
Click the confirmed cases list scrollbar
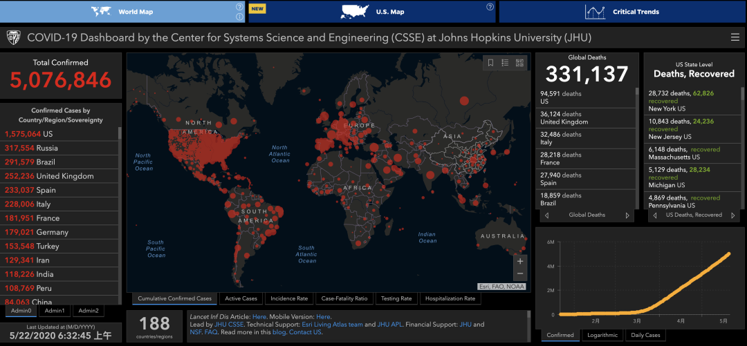(x=120, y=133)
